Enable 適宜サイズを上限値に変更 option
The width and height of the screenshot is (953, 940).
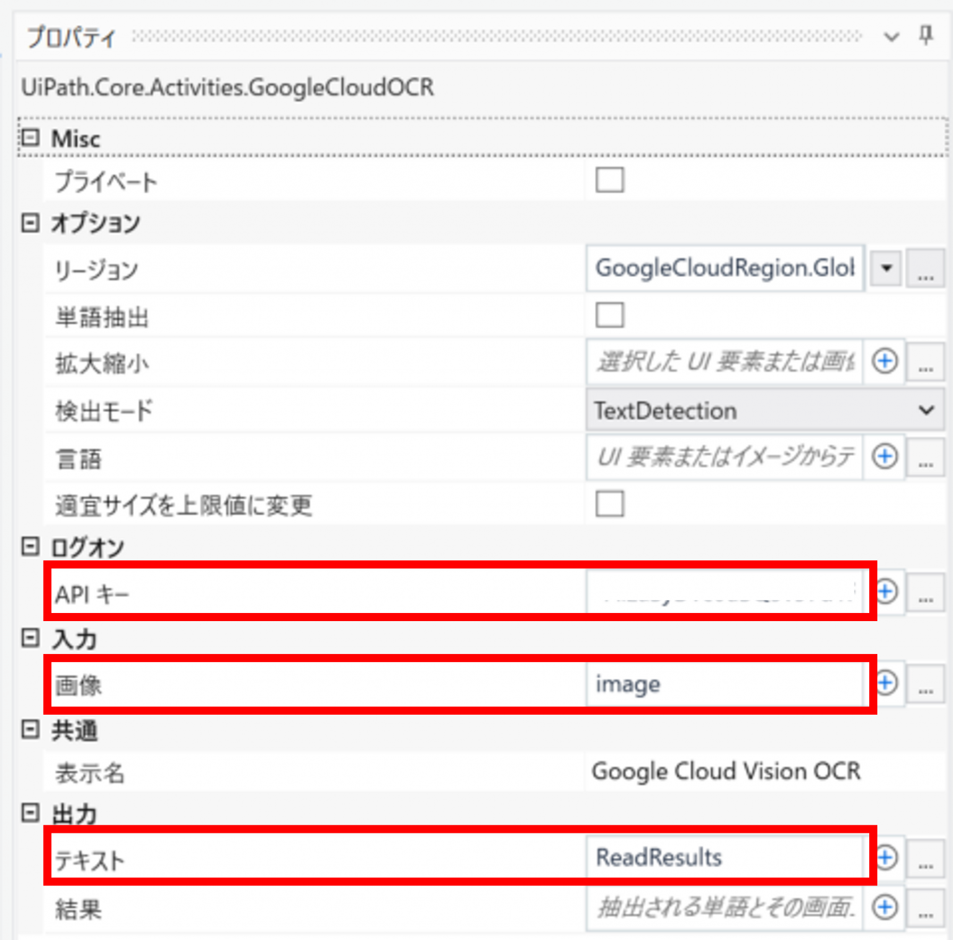point(609,504)
